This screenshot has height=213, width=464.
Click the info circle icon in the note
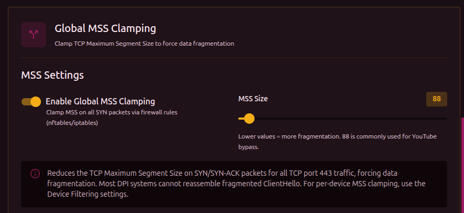point(35,174)
